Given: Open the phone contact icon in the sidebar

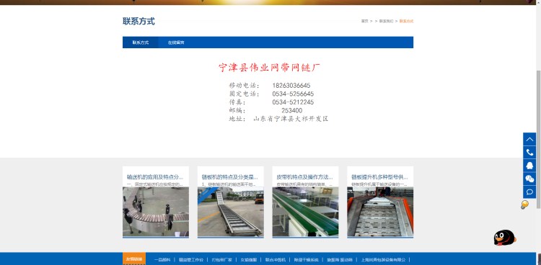Looking at the screenshot, I should [529, 153].
